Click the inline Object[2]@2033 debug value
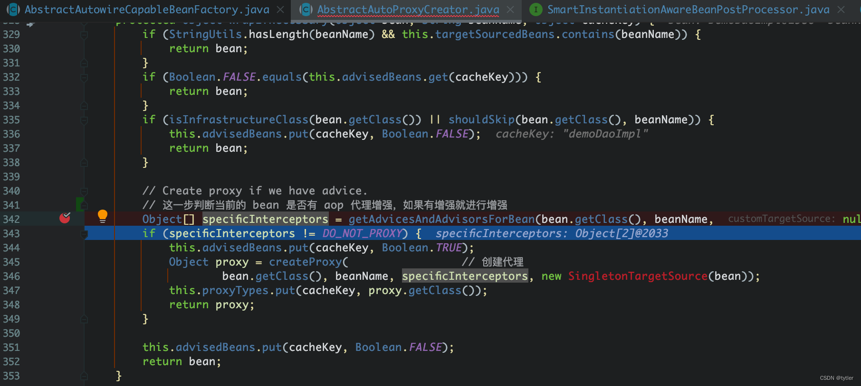The height and width of the screenshot is (386, 861). tap(622, 233)
